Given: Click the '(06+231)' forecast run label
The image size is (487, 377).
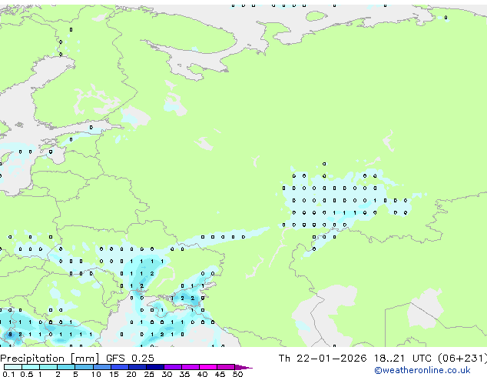Looking at the screenshot, I should (x=462, y=359).
